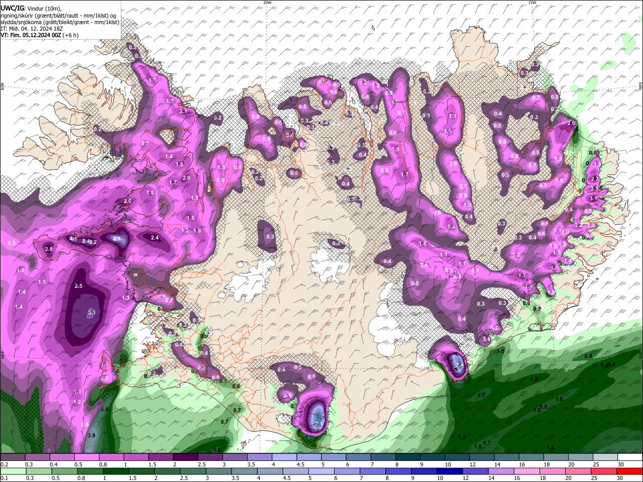Click the bright pink 0.5 swatch in upper legend row
Viewport: 643px width, 482px height.
pos(86,457)
